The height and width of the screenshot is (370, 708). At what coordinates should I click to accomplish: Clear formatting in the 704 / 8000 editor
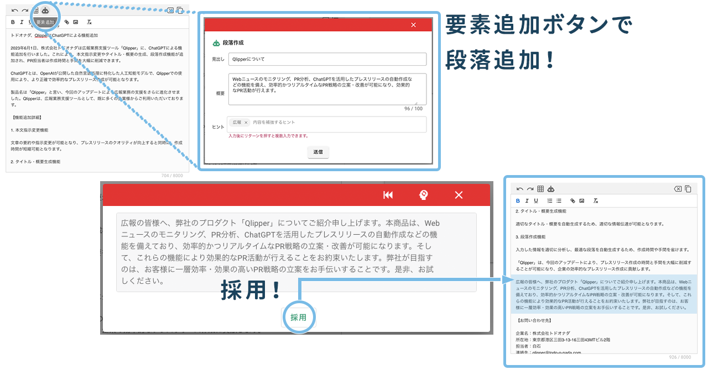pos(89,22)
